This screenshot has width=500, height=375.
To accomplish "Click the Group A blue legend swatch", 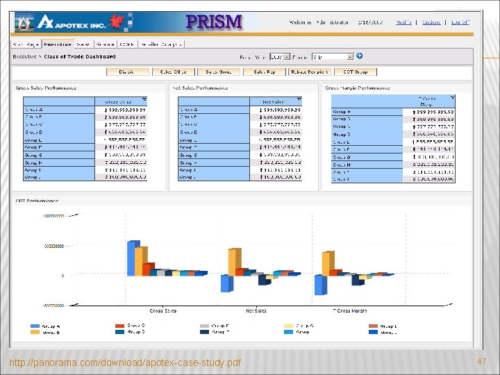I will tap(35, 326).
